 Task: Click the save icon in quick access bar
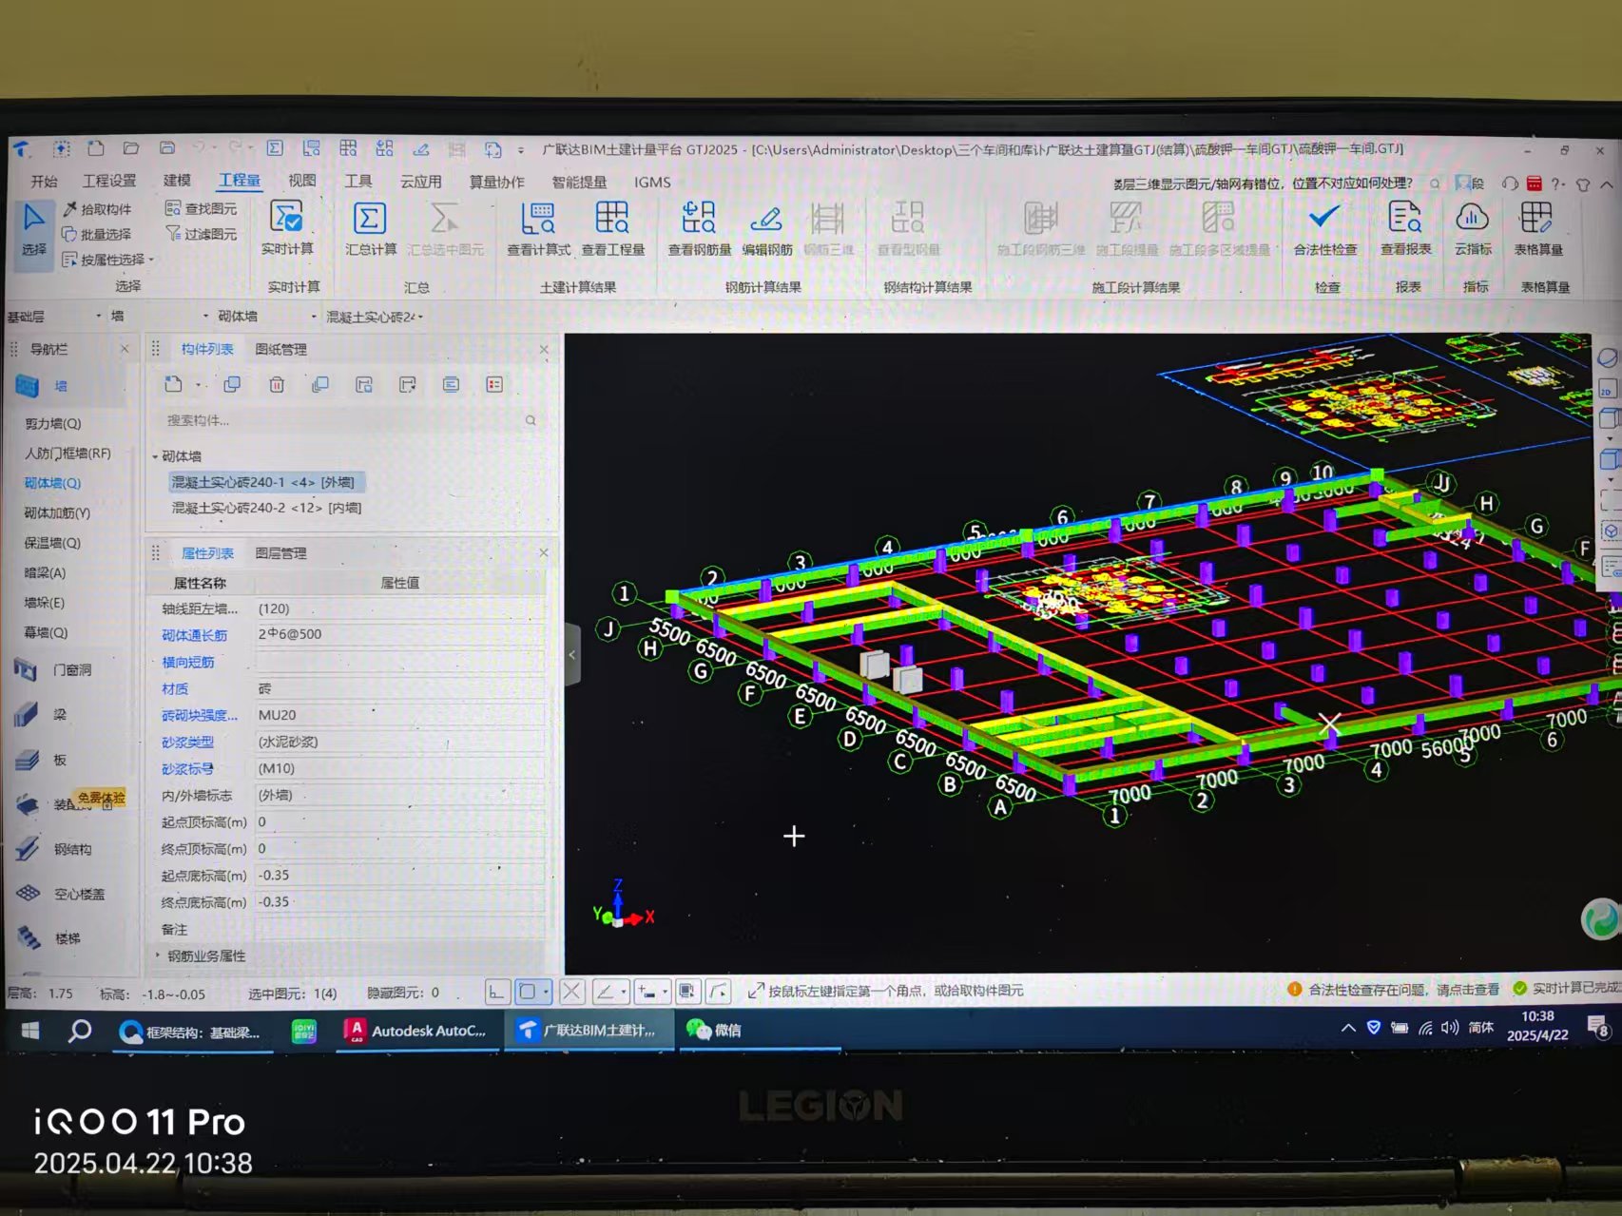coord(167,148)
